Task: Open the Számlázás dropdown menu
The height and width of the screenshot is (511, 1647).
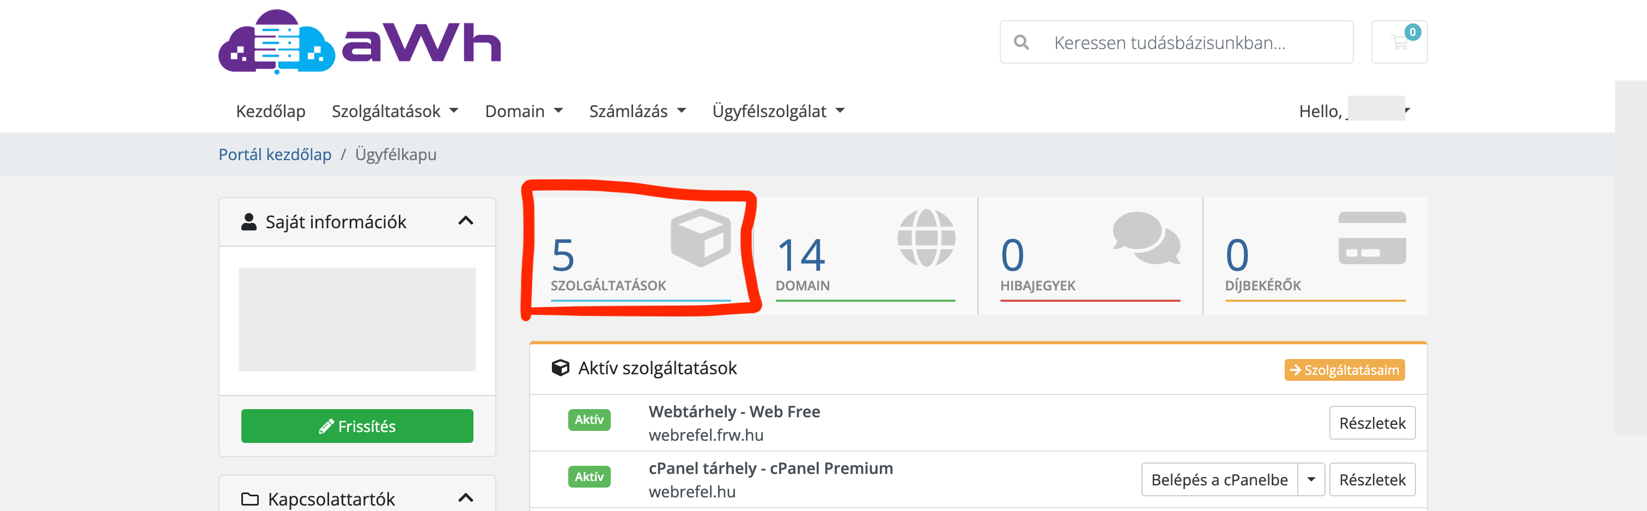Action: (x=637, y=111)
